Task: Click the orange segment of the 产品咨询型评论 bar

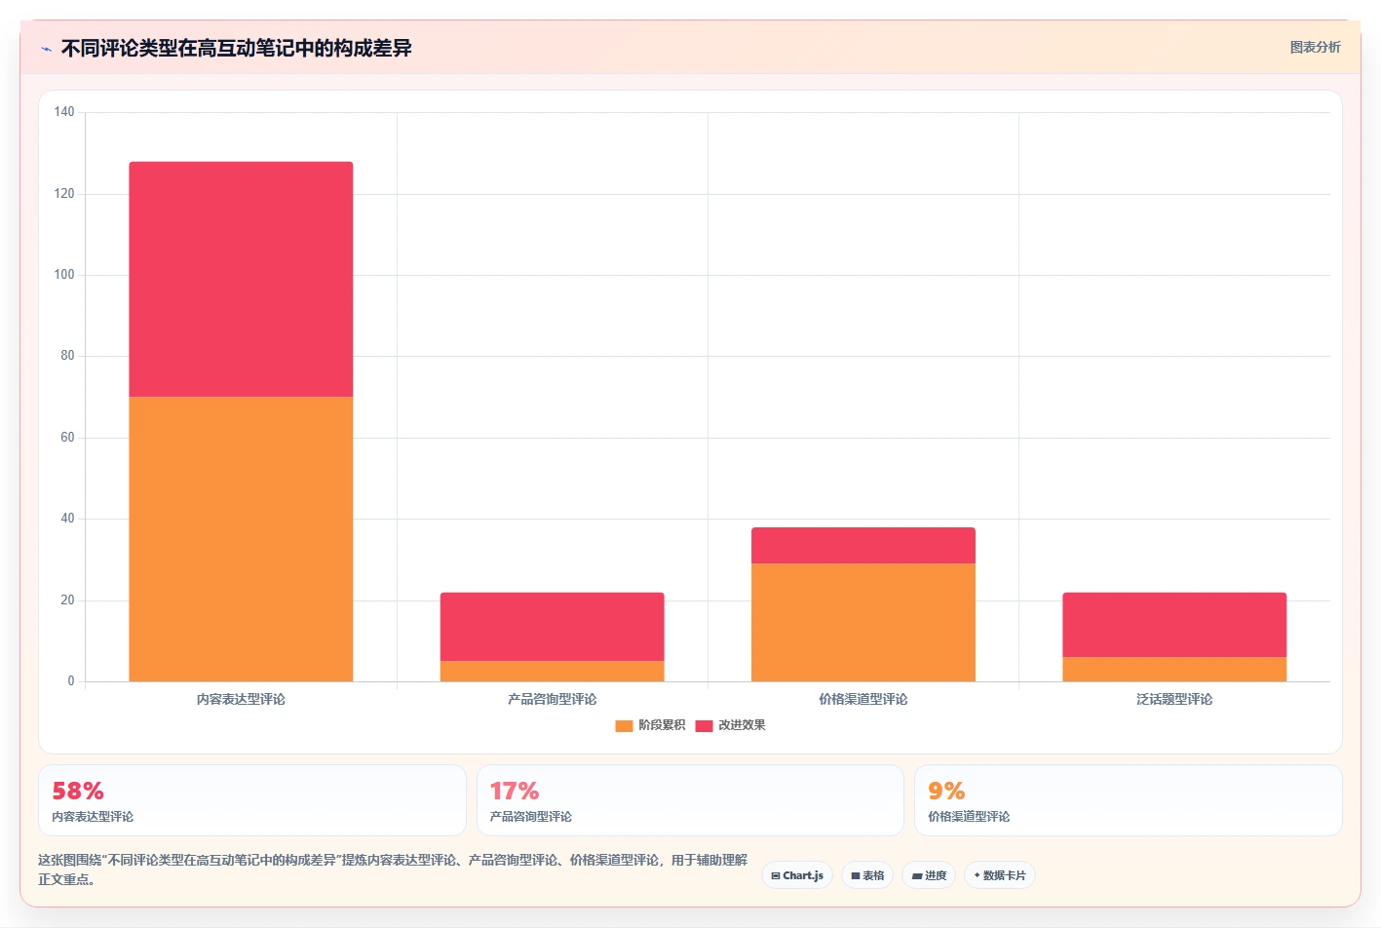Action: 552,672
